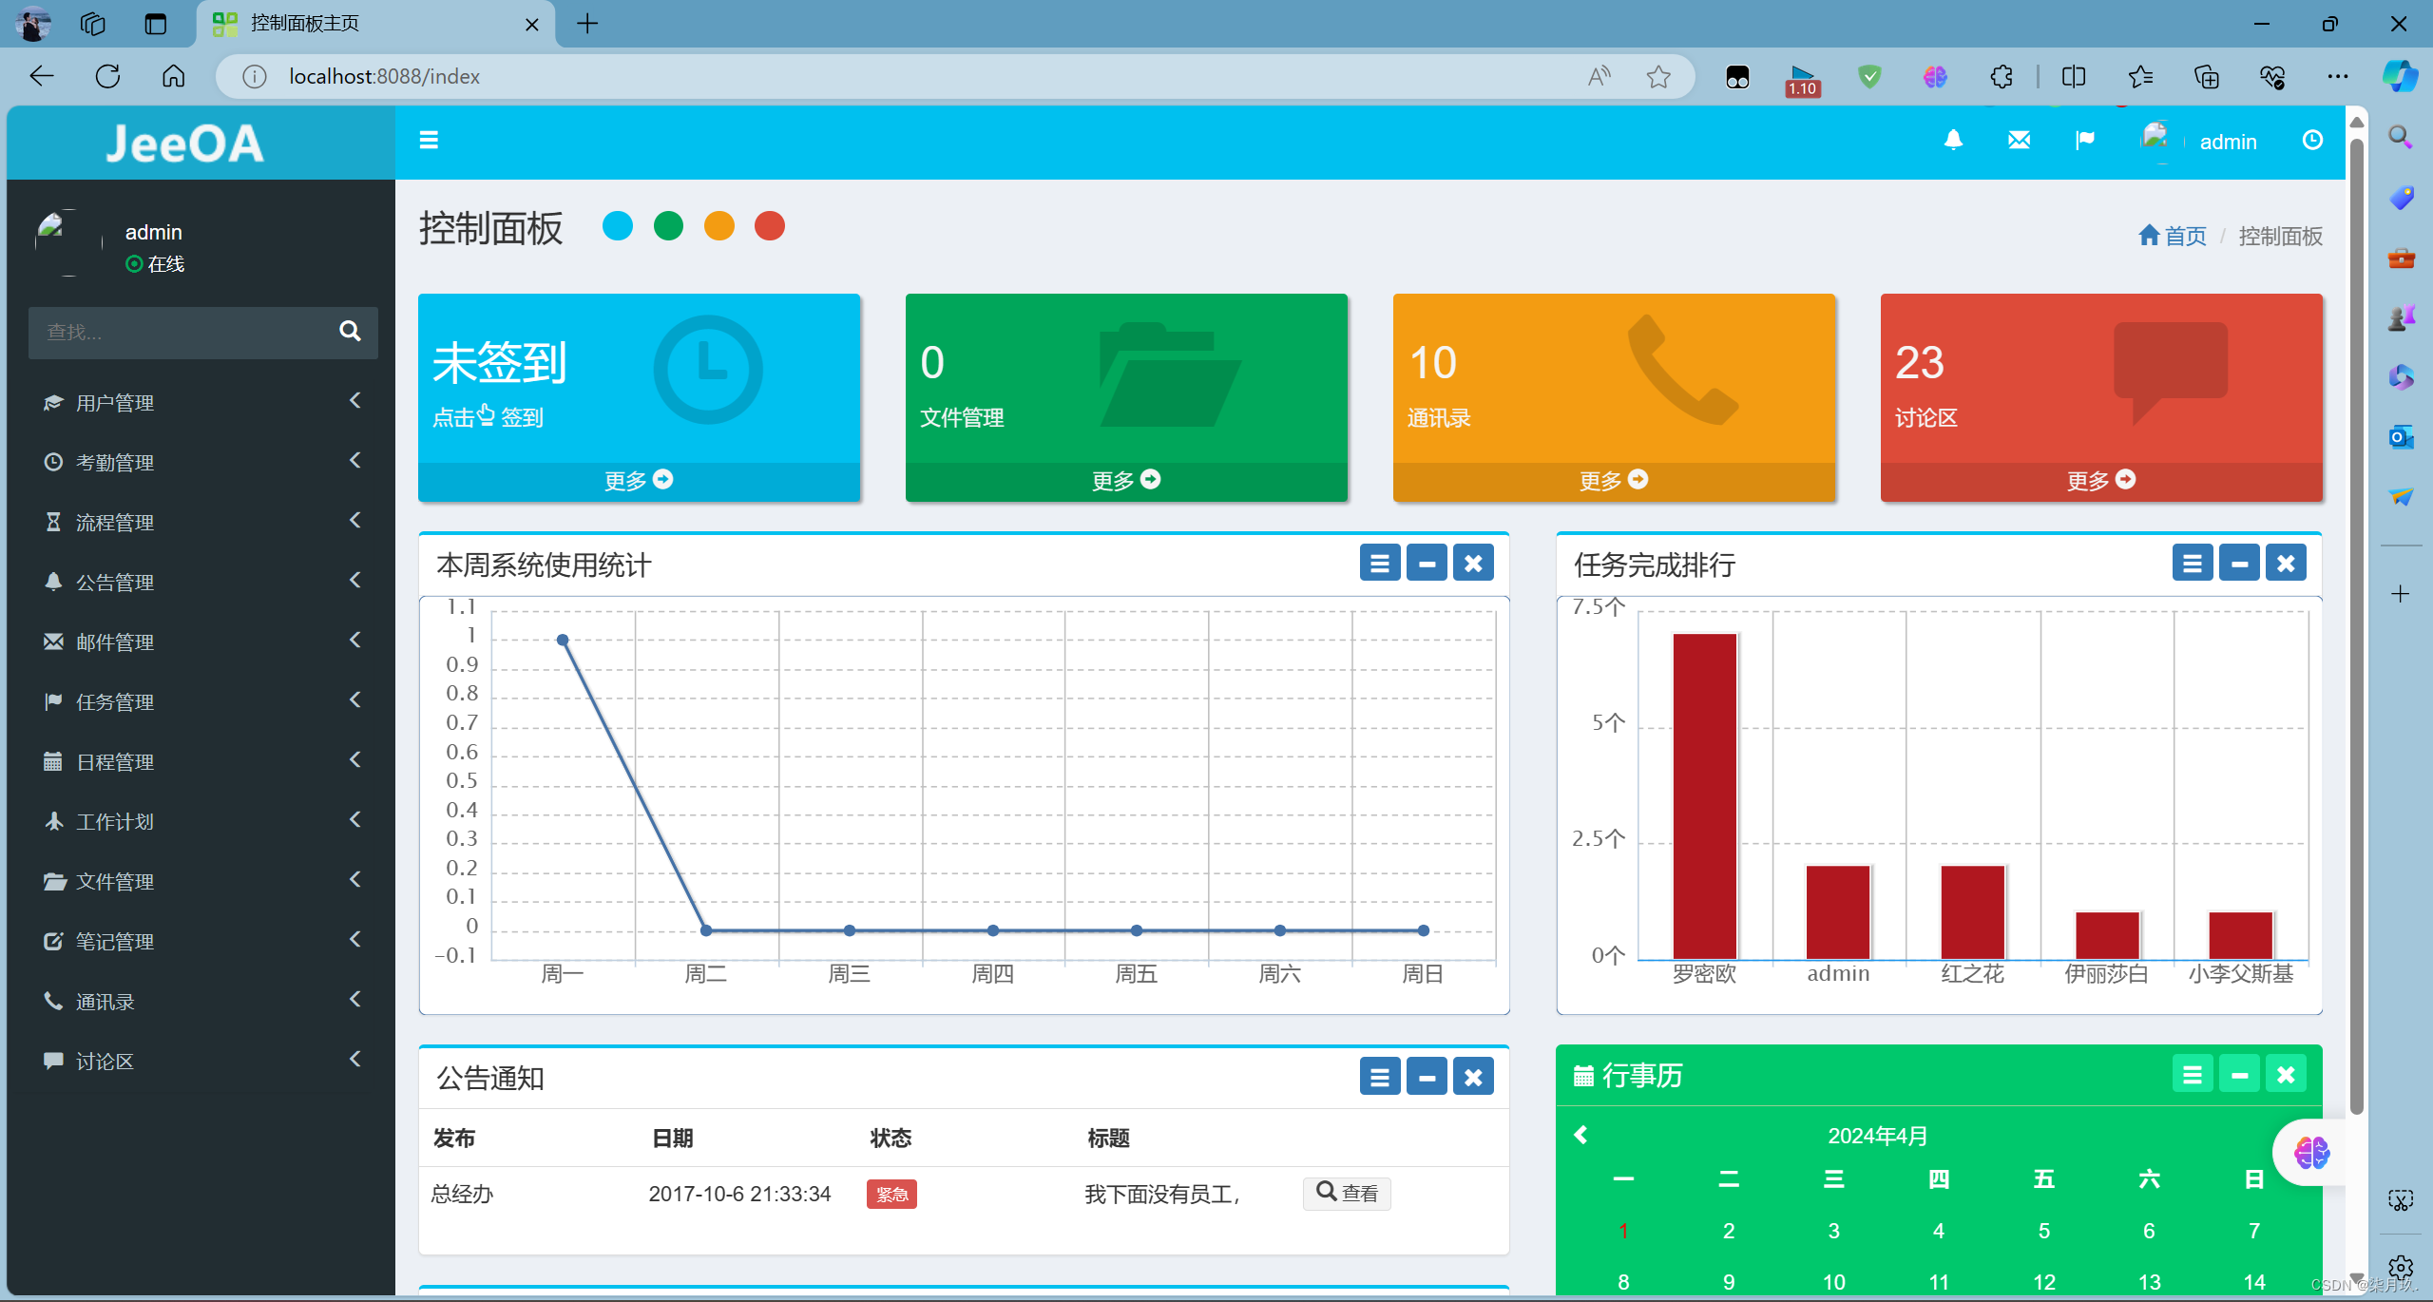Open the mail envelope icon in the header
2433x1302 pixels.
click(2019, 140)
